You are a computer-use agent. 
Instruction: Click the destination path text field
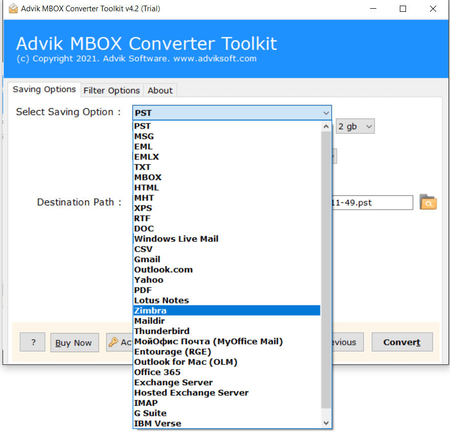click(372, 202)
